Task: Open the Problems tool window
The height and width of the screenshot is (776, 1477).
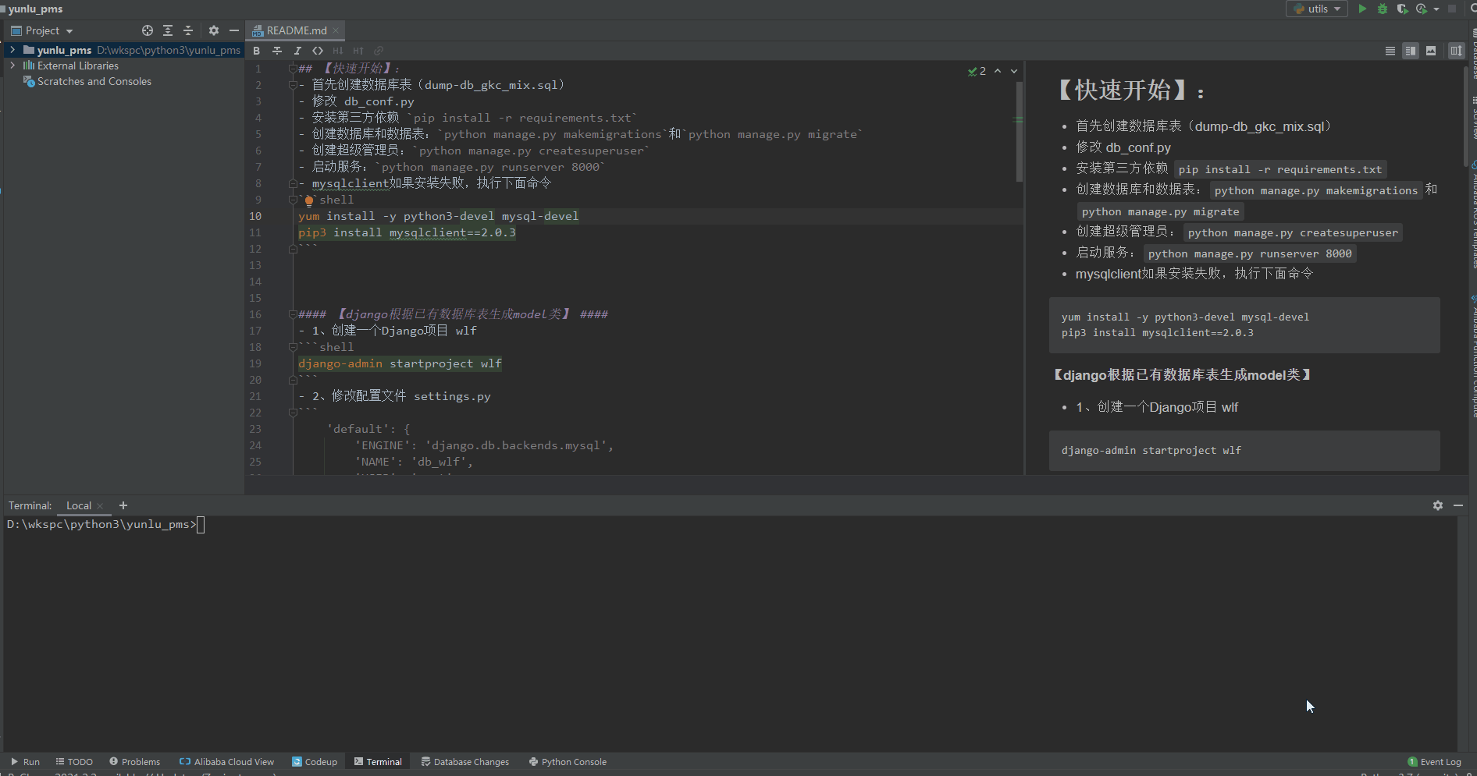Action: tap(134, 762)
